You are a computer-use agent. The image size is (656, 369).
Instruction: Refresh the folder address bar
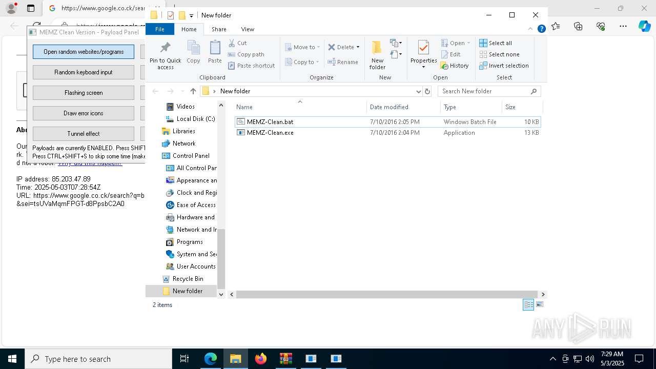click(427, 91)
